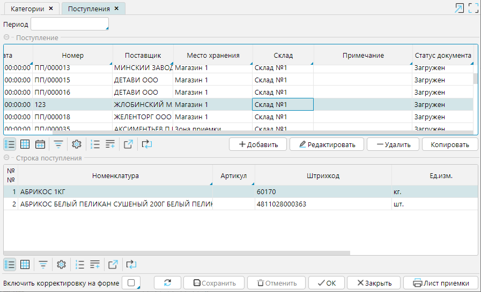Click the Редактировать button
The height and width of the screenshot is (292, 481).
(327, 144)
